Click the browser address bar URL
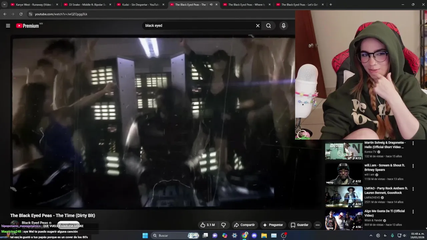This screenshot has height=240, width=427. click(61, 14)
